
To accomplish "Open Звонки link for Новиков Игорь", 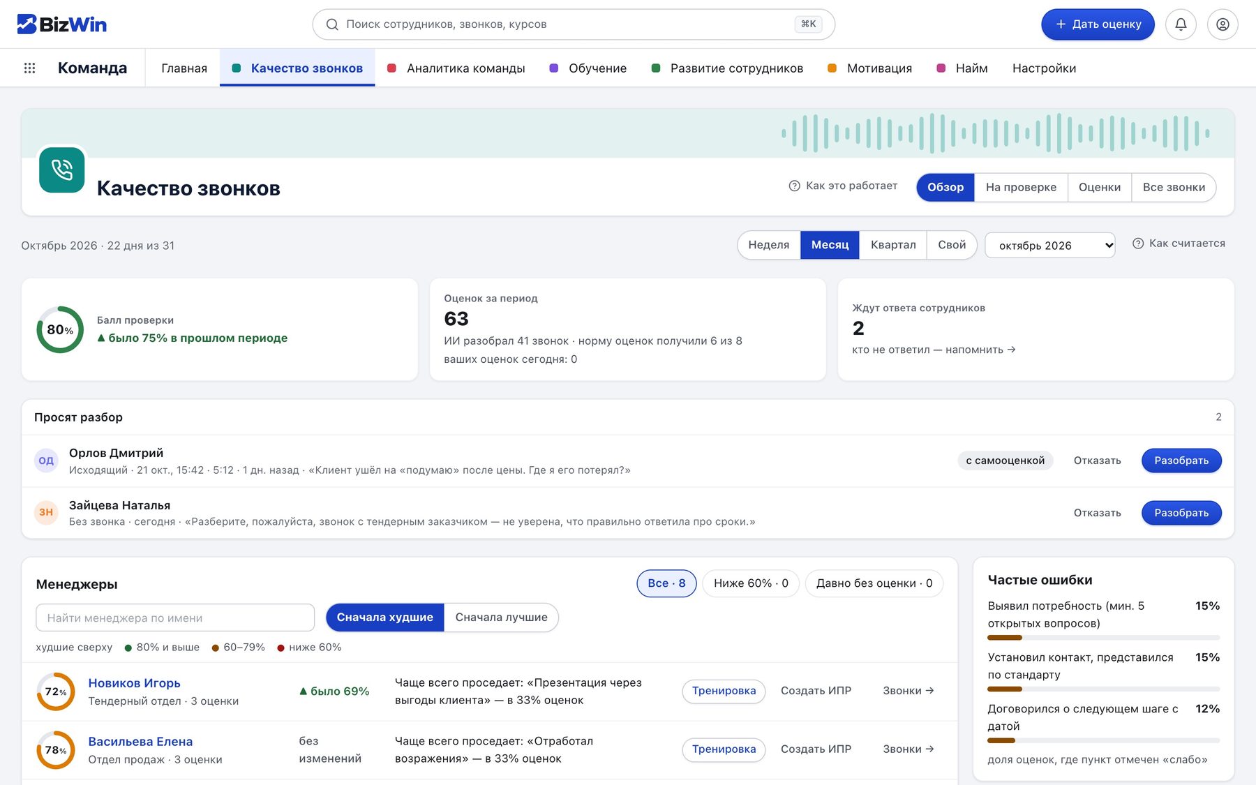I will [908, 691].
